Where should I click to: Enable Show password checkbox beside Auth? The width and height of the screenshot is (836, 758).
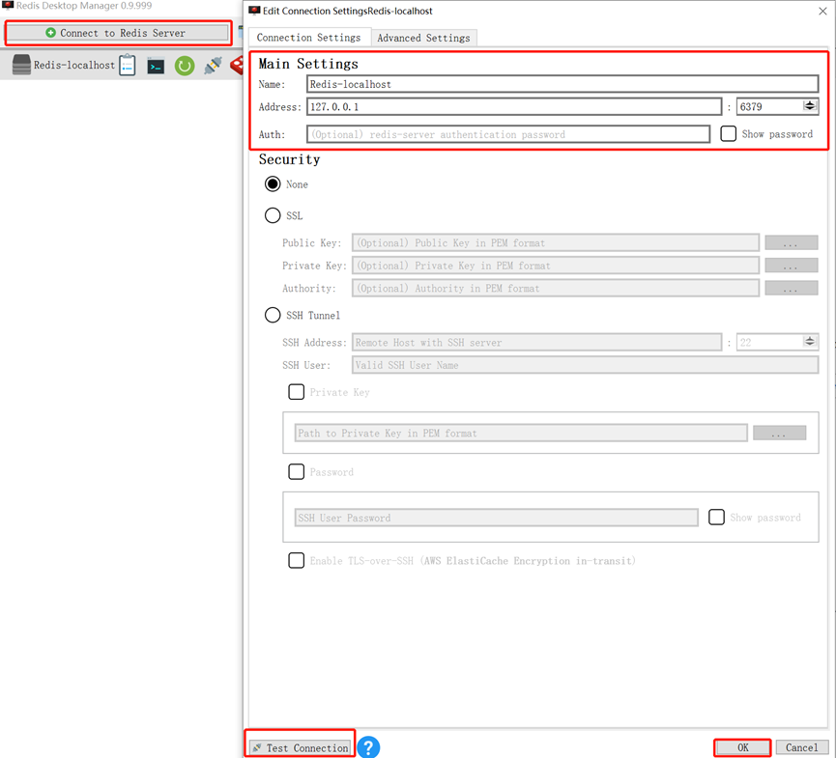tap(729, 133)
